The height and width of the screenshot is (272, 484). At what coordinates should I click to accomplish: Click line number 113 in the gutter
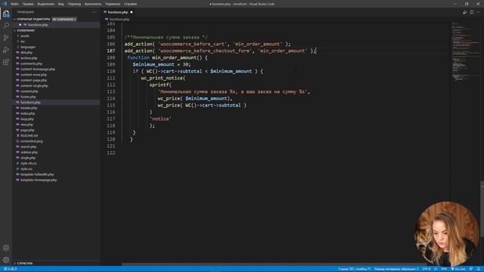point(111,91)
